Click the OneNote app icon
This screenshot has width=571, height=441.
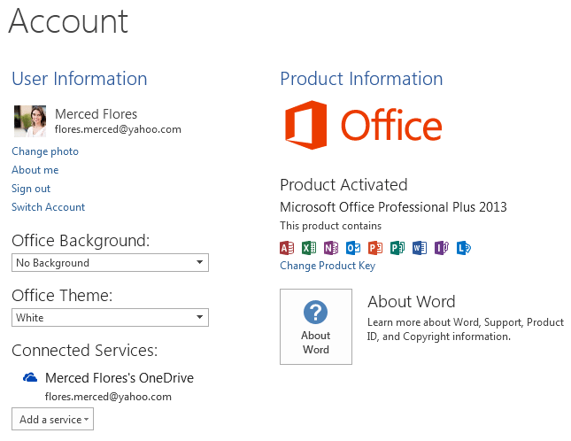[331, 248]
